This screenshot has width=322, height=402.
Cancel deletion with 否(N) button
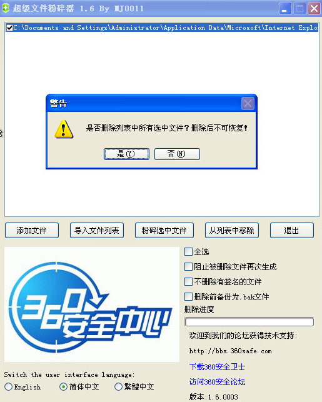point(177,154)
